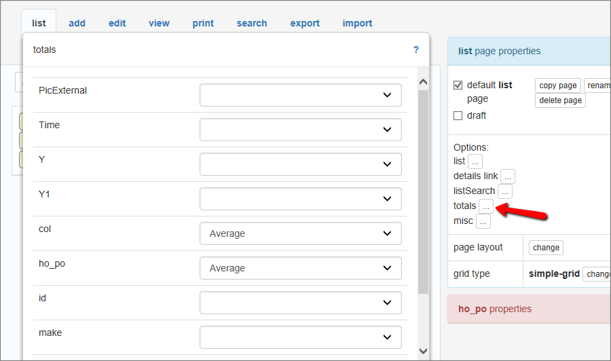Uncheck the default list page checkbox

(458, 85)
